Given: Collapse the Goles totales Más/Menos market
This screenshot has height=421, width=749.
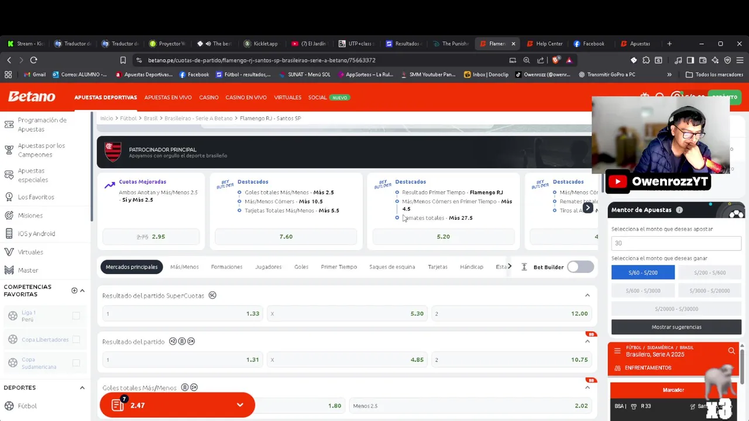Looking at the screenshot, I should [587, 388].
